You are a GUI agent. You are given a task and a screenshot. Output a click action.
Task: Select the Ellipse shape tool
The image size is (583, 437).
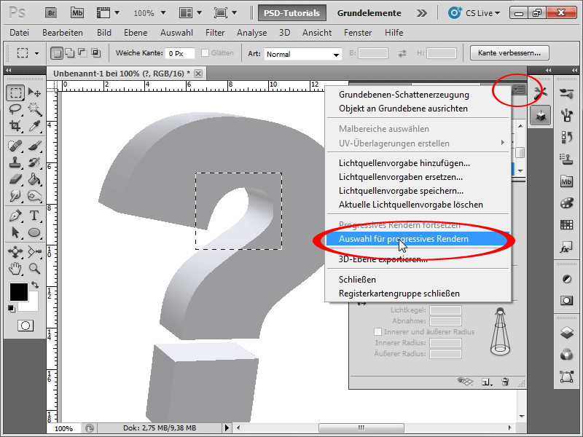(34, 232)
